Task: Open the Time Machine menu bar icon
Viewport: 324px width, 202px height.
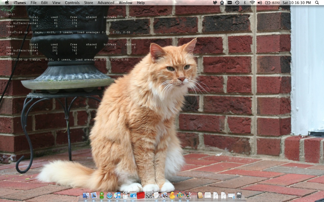Action: coord(237,3)
